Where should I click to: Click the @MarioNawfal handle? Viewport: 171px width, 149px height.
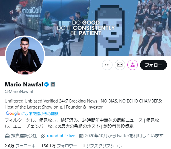click(x=19, y=92)
